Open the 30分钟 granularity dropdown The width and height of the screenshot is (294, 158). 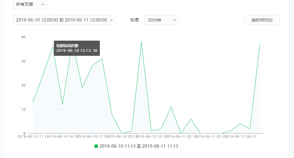tap(162, 20)
